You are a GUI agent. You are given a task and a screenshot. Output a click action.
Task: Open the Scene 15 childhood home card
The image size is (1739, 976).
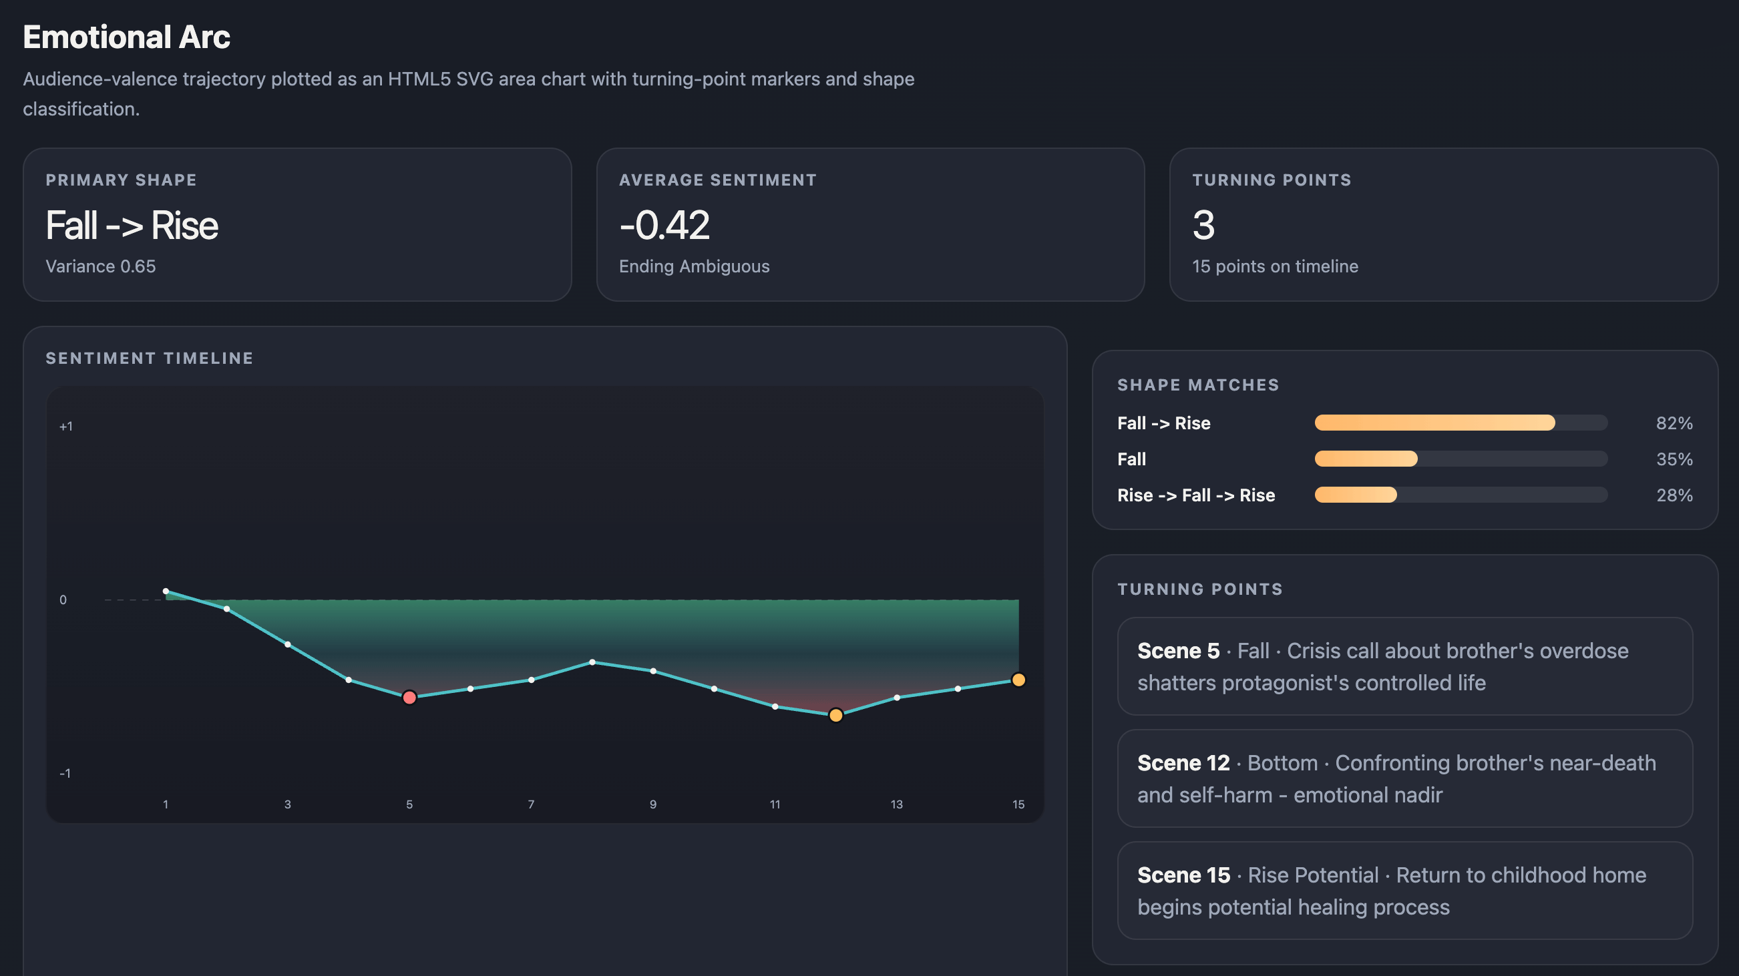click(x=1404, y=891)
